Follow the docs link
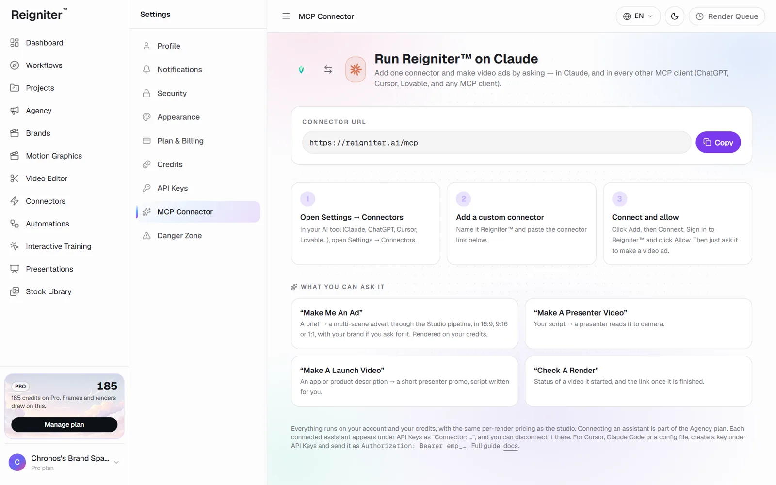Viewport: 776px width, 485px height. click(x=510, y=446)
